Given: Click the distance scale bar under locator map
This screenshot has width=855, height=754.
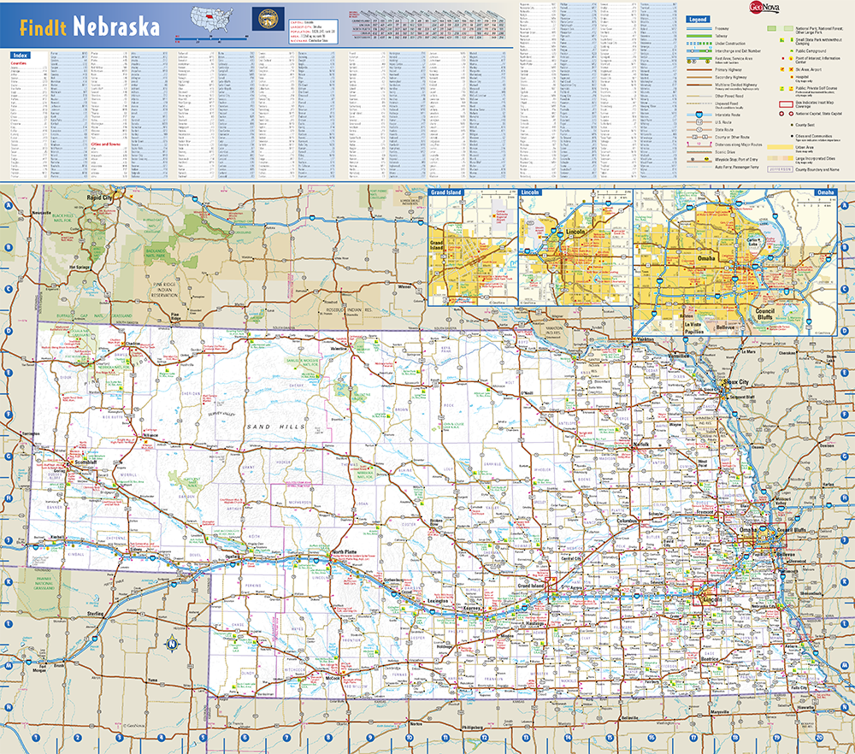Looking at the screenshot, I should (x=211, y=38).
